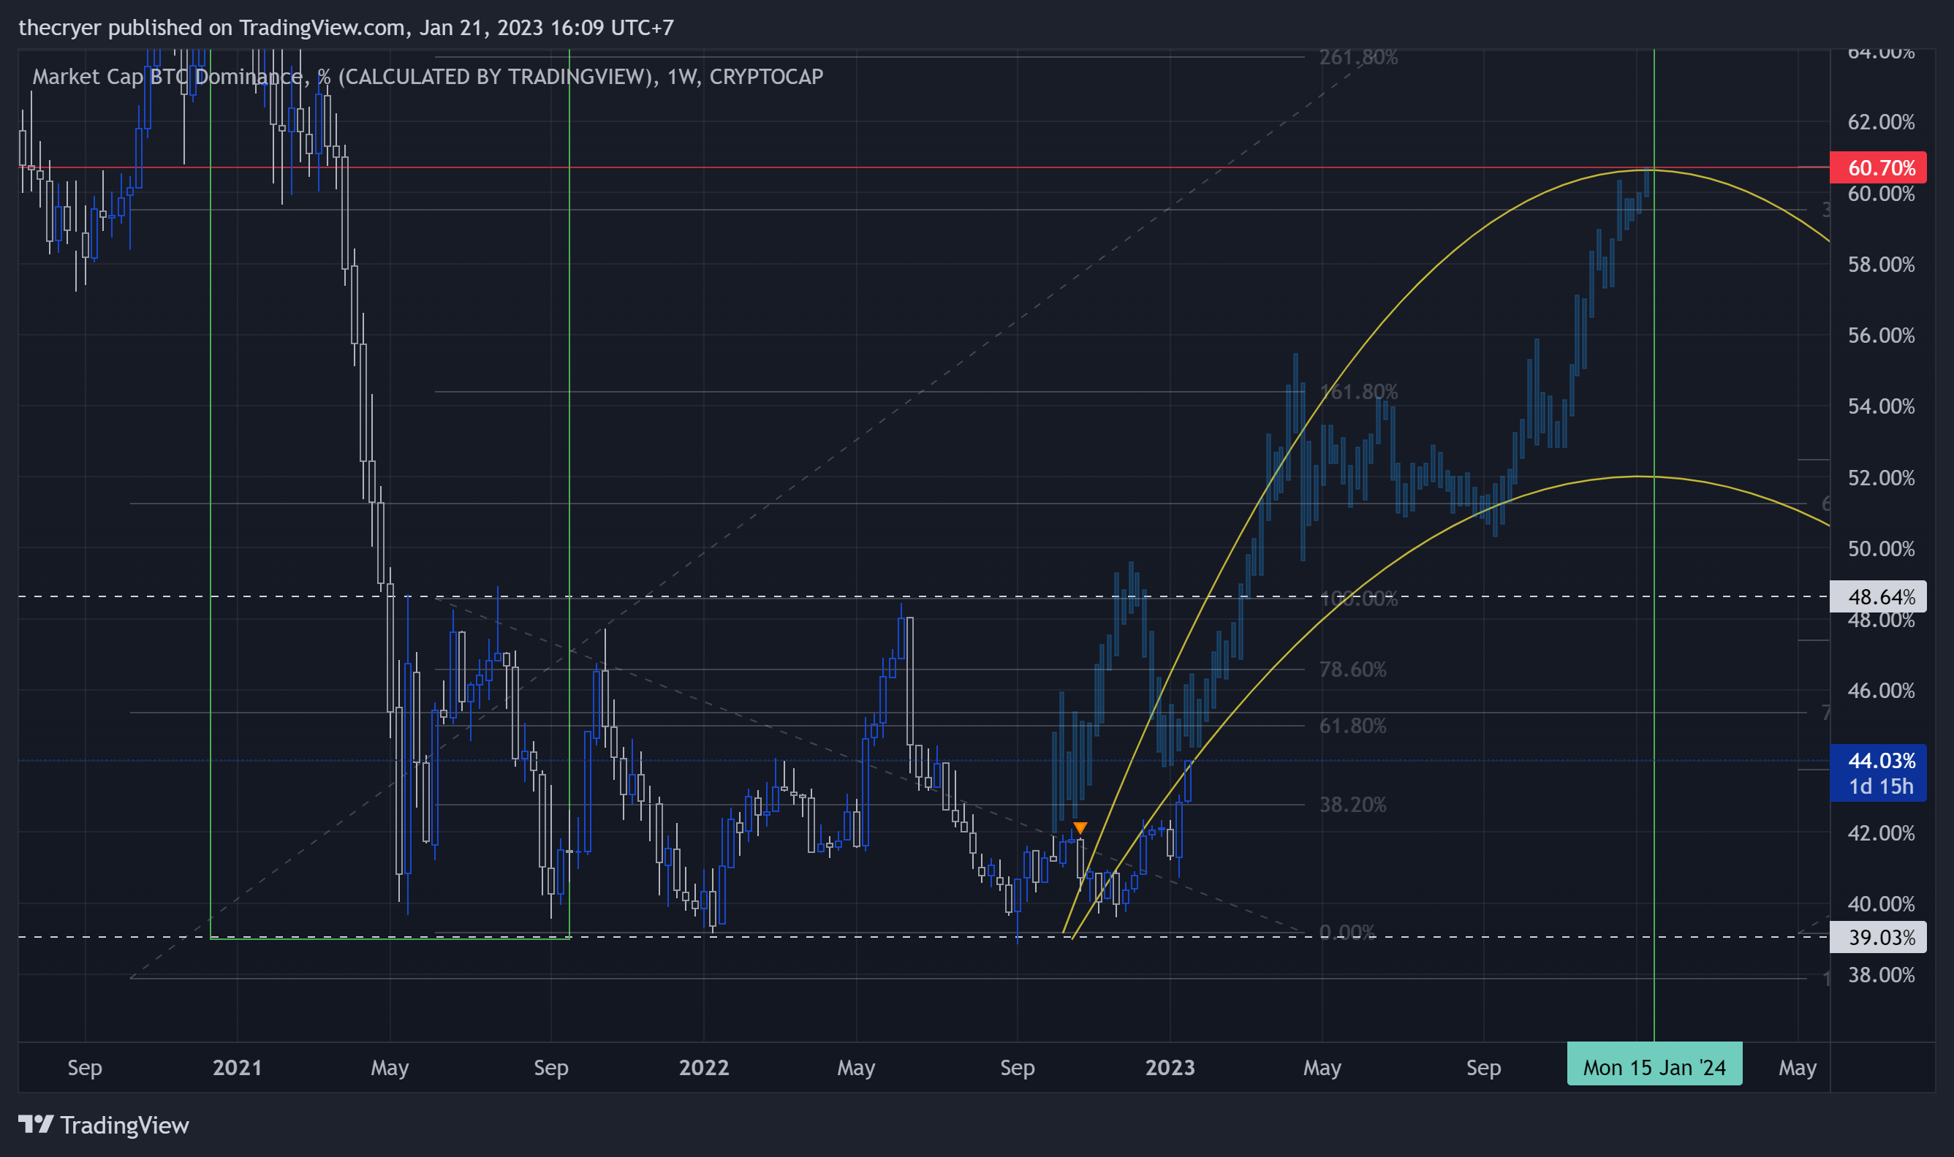Click the orange triangle marker on the chart
The width and height of the screenshot is (1954, 1157).
[x=1080, y=827]
